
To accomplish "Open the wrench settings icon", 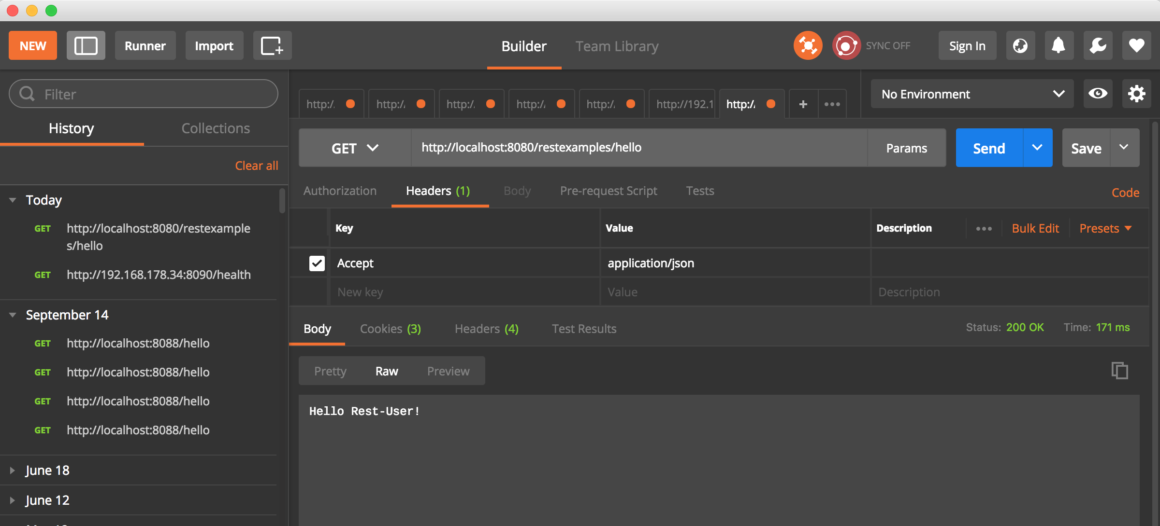I will pos(1098,46).
